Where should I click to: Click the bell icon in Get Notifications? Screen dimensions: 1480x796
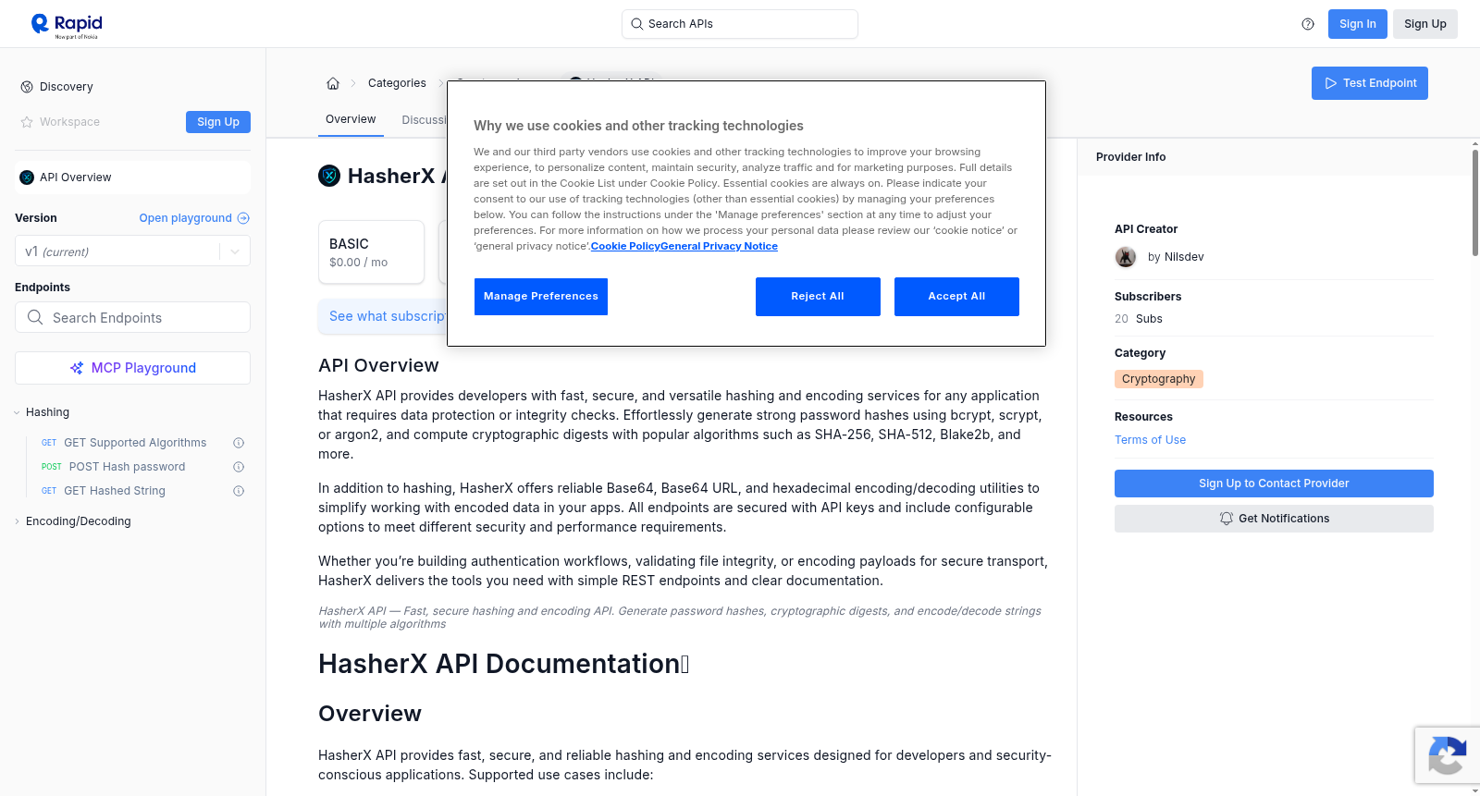(x=1227, y=519)
